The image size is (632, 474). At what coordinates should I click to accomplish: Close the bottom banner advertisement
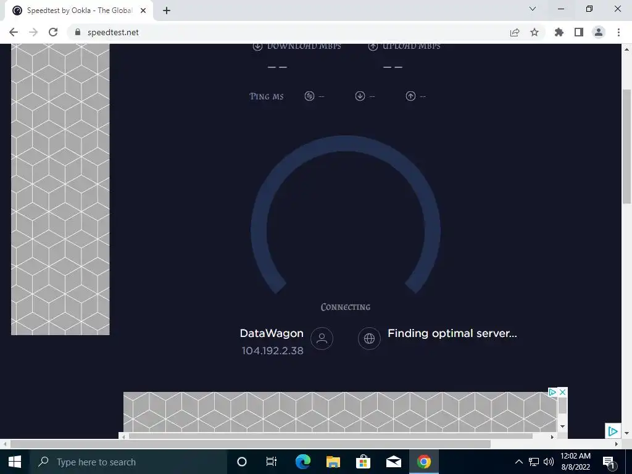pos(563,392)
